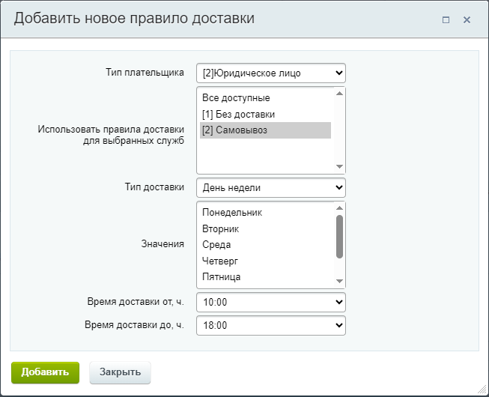
Task: Select [1] Без доставки option
Action: pos(265,114)
